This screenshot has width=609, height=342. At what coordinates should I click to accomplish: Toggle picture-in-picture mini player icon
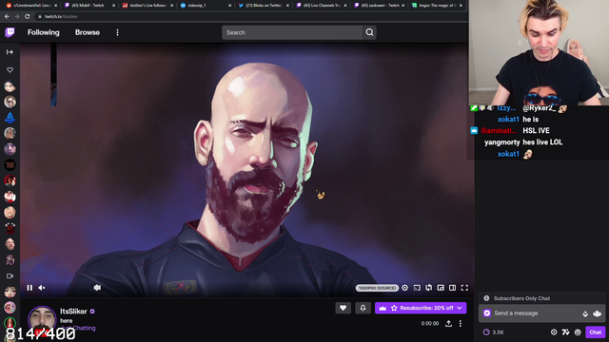click(441, 288)
